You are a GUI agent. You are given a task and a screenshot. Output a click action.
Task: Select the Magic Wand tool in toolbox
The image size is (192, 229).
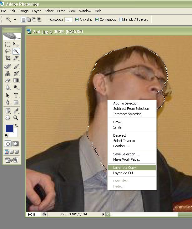click(16, 51)
